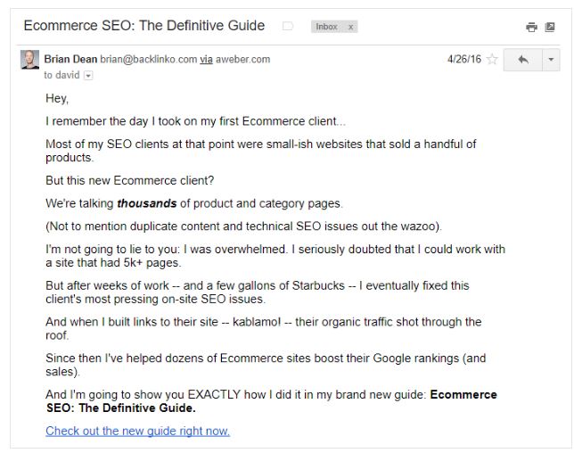Click the bold guide title in the body
Image resolution: width=574 pixels, height=453 pixels.
tap(271, 401)
